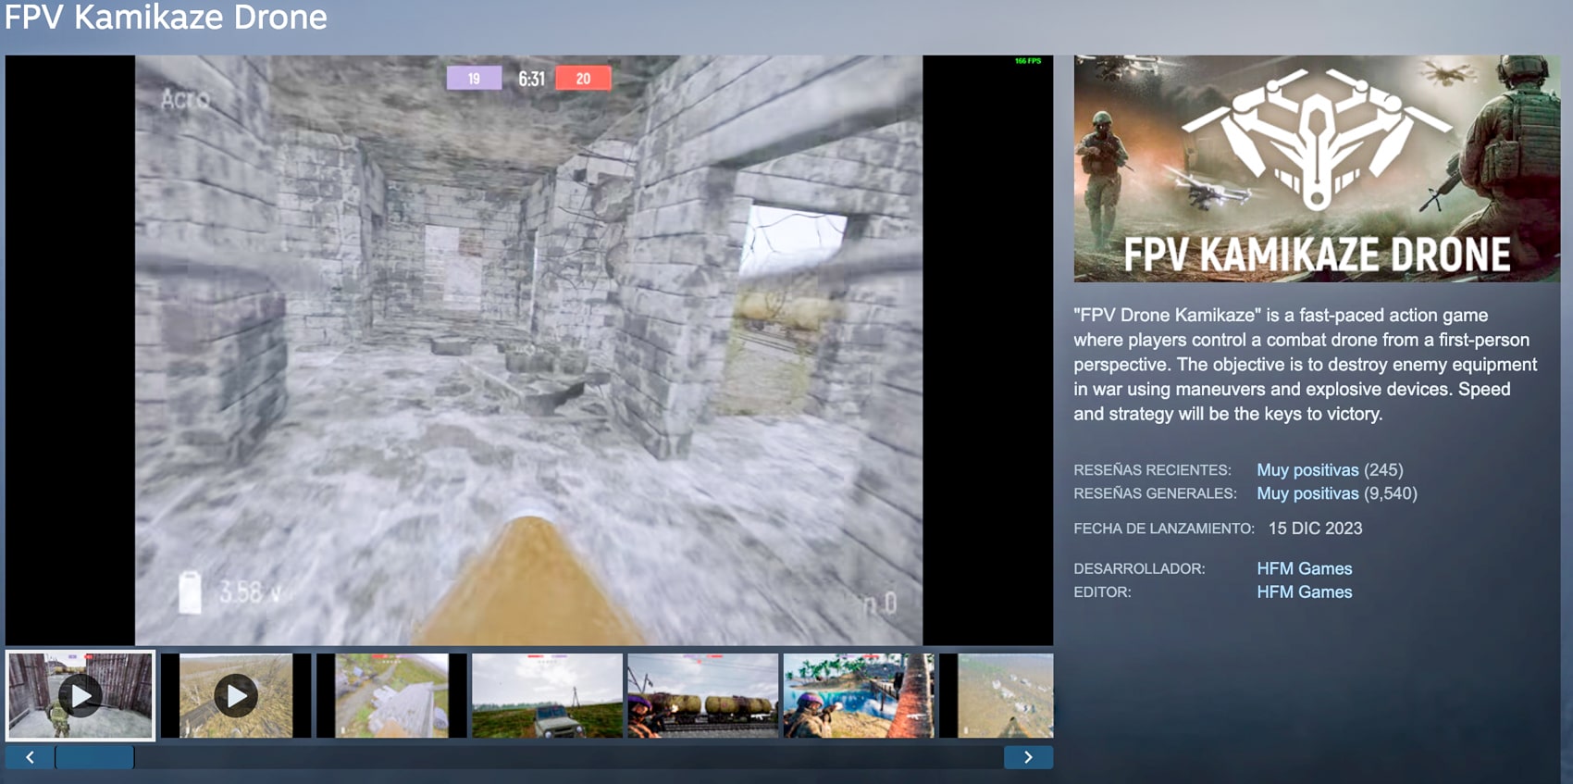Click the 'RESEÑAS RECIENTES:' label

1152,470
